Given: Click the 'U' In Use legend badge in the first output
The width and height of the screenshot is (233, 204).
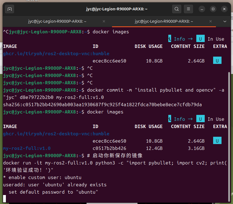Looking at the screenshot, I should click(200, 39).
